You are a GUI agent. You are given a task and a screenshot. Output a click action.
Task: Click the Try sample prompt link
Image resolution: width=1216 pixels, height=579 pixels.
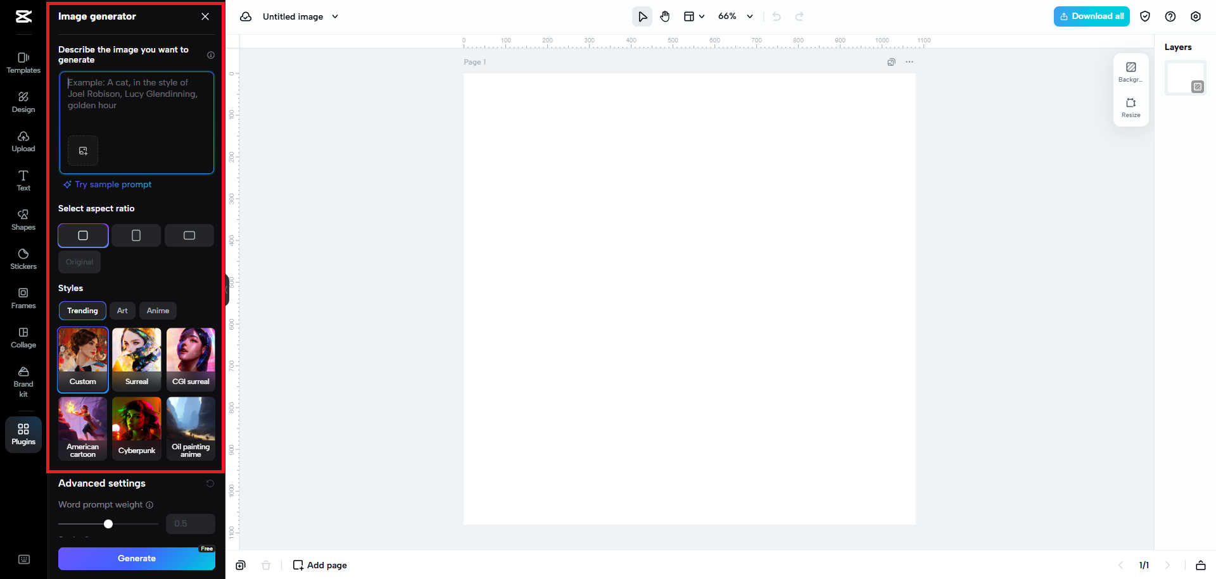113,184
